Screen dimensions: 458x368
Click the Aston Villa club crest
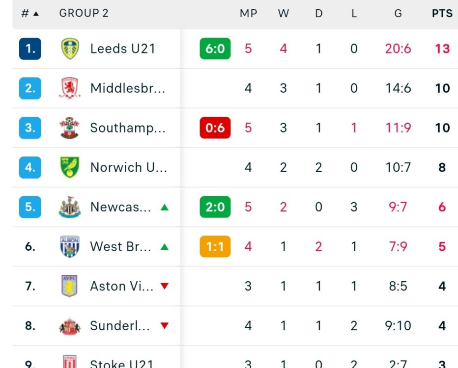(70, 286)
